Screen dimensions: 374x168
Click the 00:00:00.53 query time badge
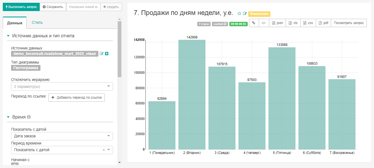[x=239, y=24]
